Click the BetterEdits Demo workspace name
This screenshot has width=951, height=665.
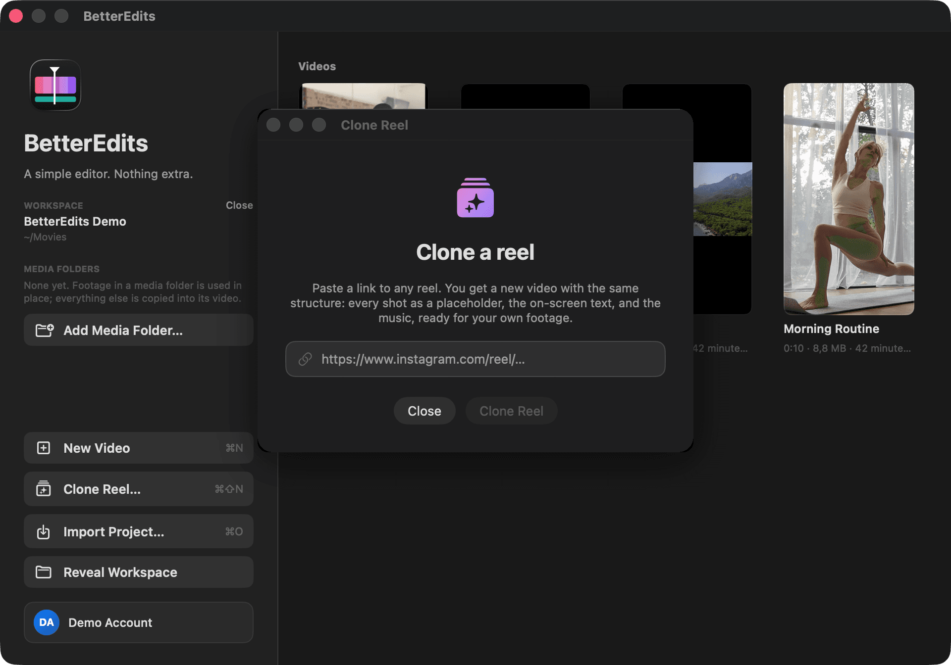point(75,221)
